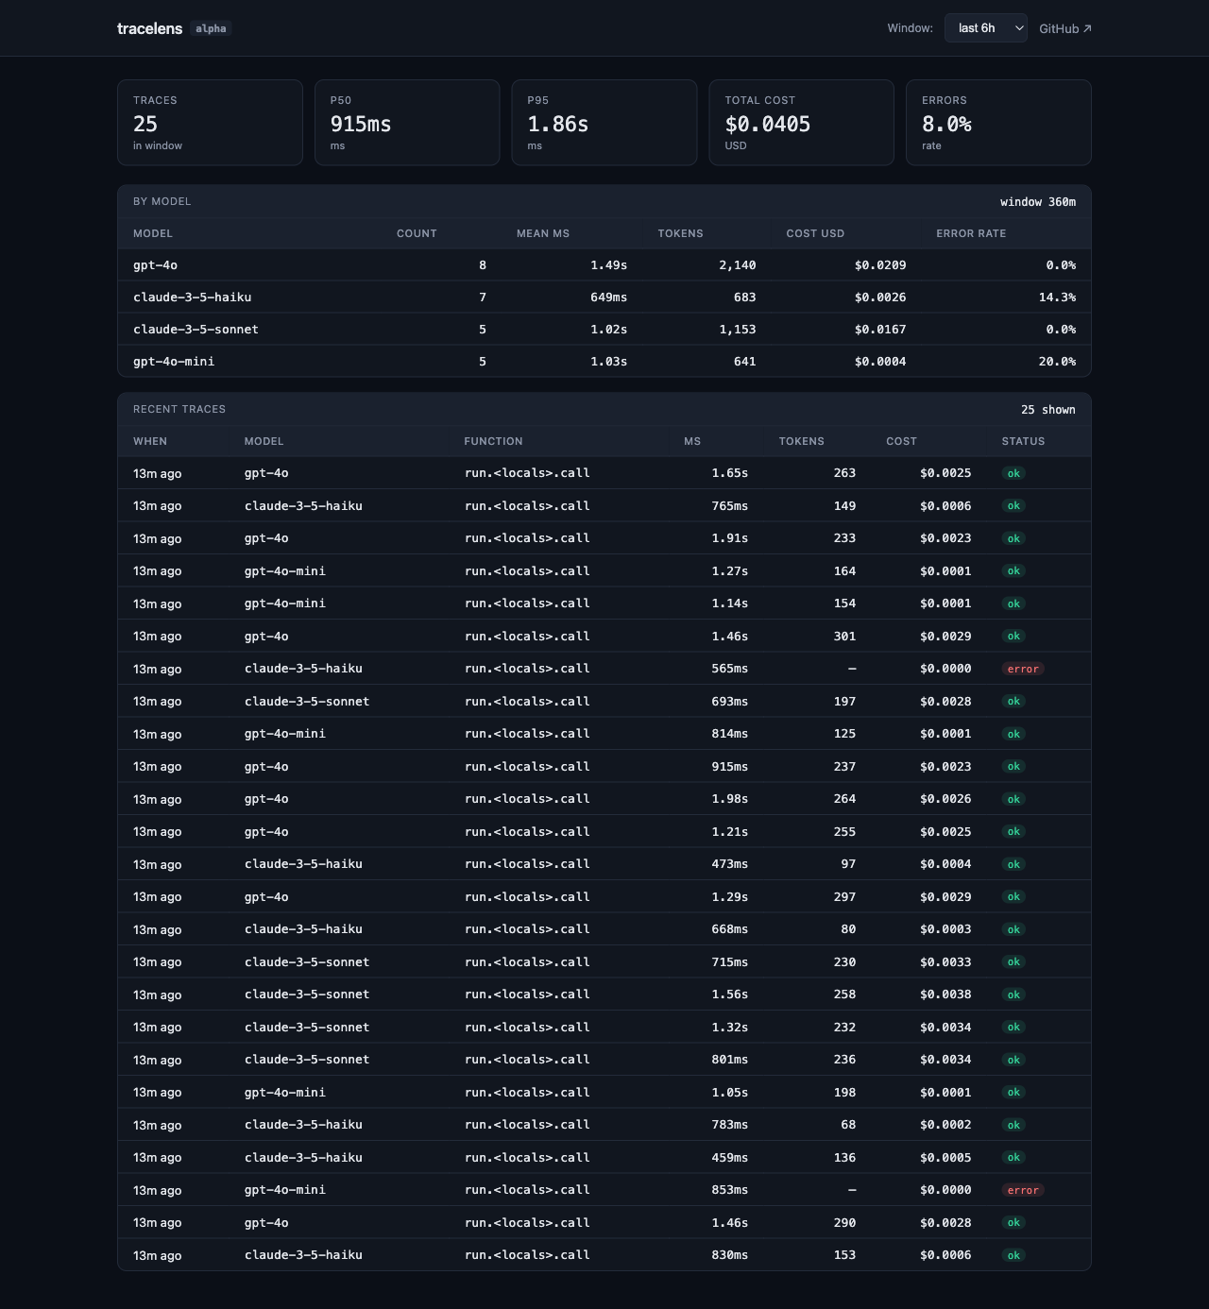Click the COUNT column header

click(417, 233)
